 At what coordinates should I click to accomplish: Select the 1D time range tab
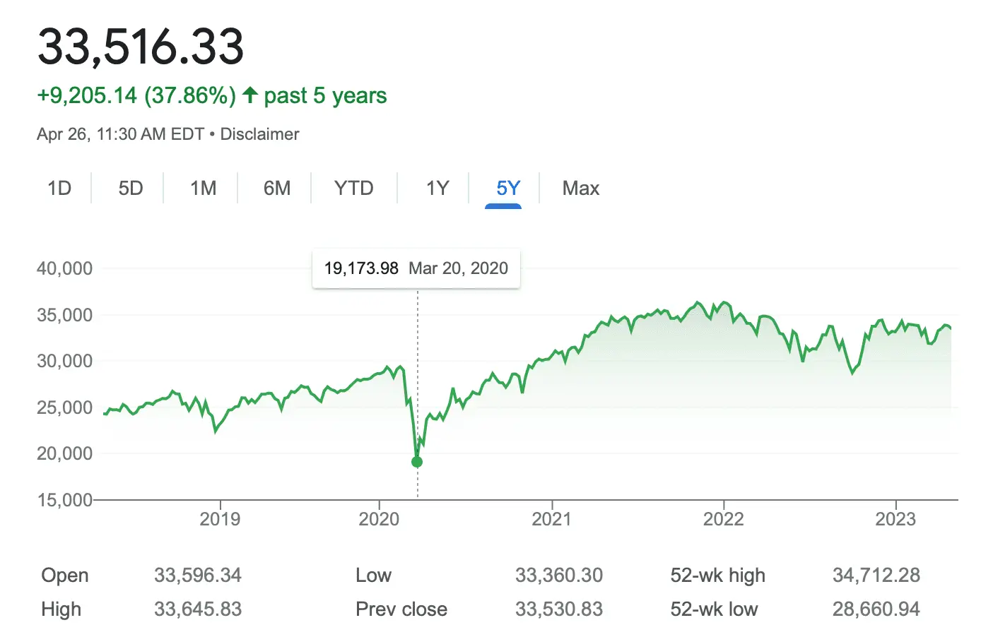point(59,189)
